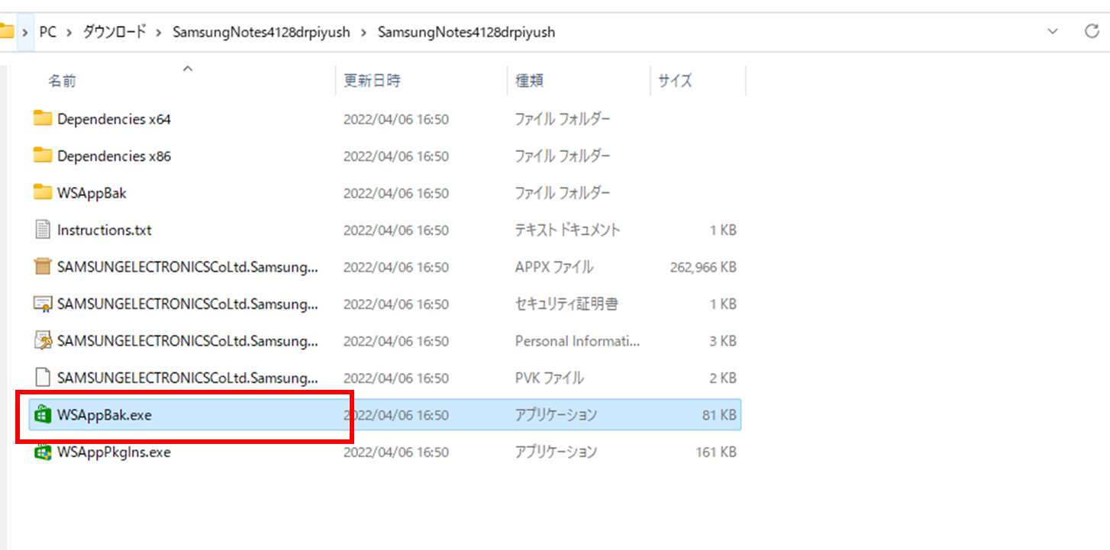Click the Dependencies x64 folder icon
1110x550 pixels.
[x=43, y=119]
